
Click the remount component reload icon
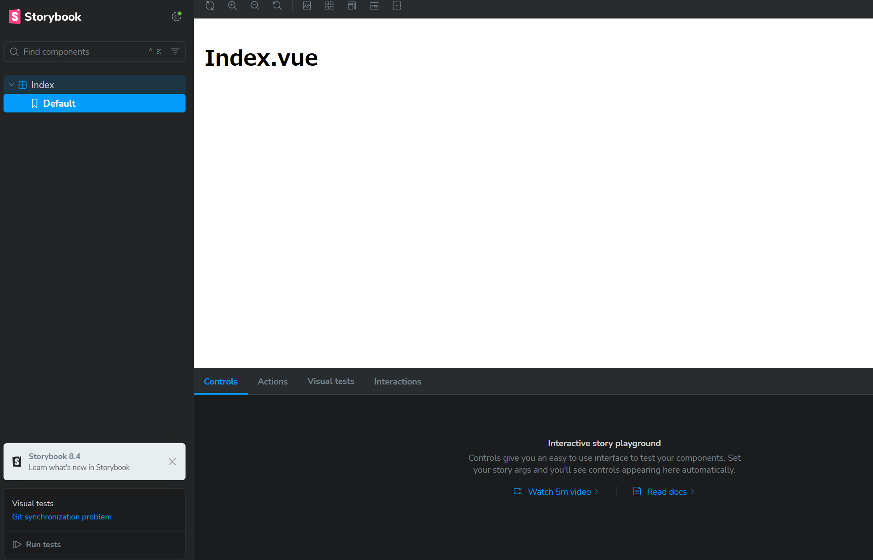pos(210,6)
